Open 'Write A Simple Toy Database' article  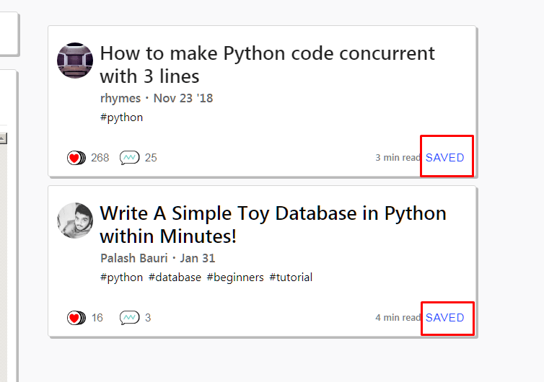point(273,225)
